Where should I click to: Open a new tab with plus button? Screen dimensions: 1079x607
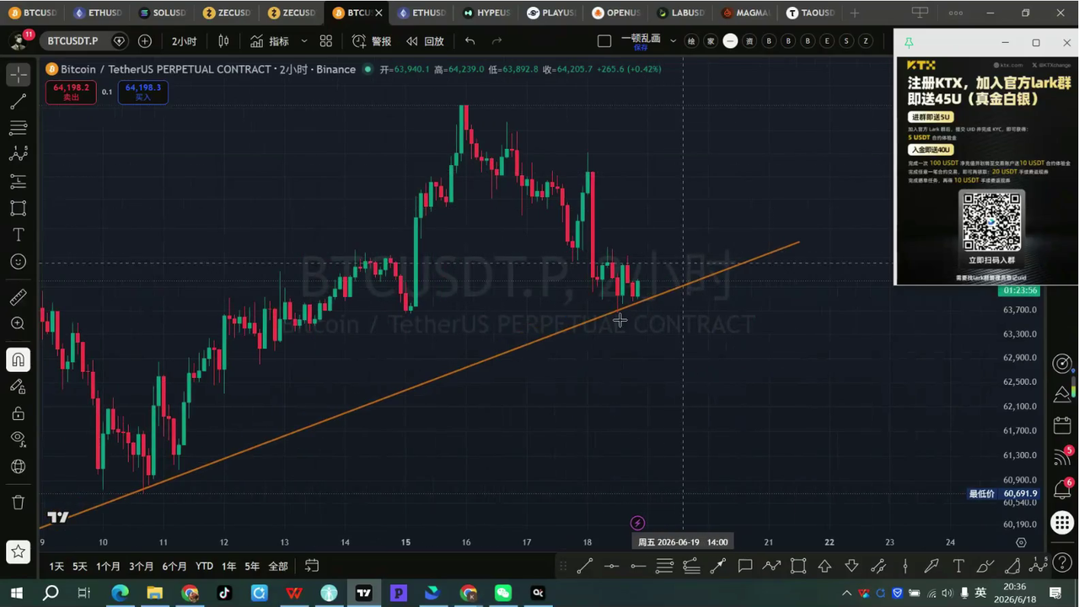tap(855, 13)
